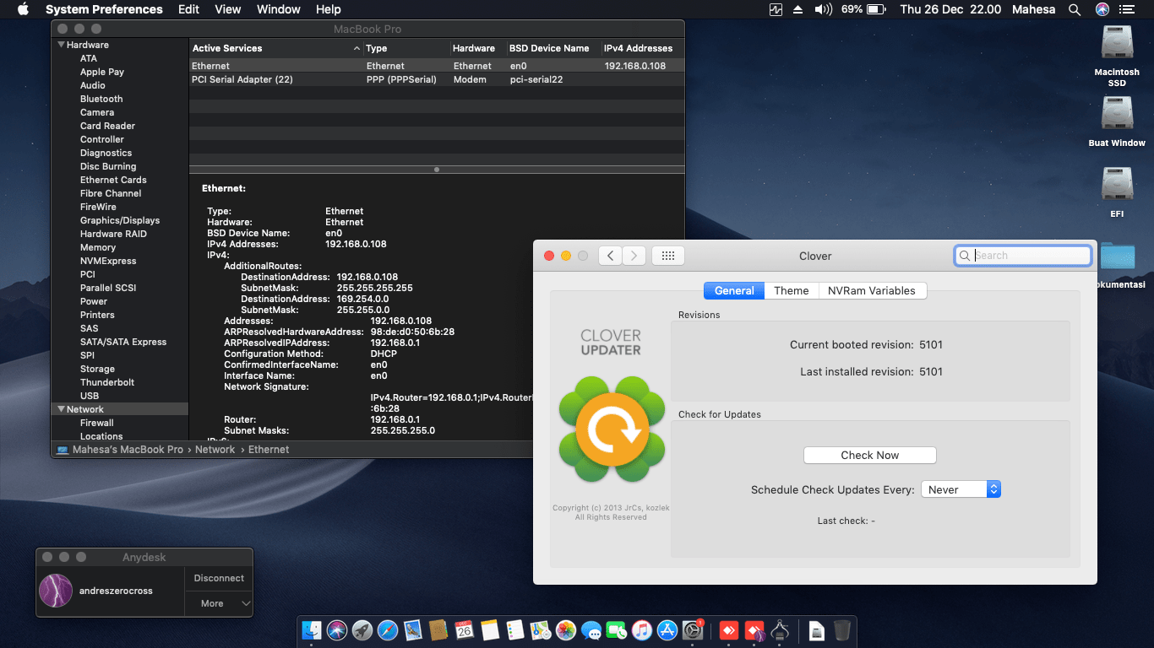Open Maps from the Dock
This screenshot has height=648, width=1154.
[x=540, y=629]
